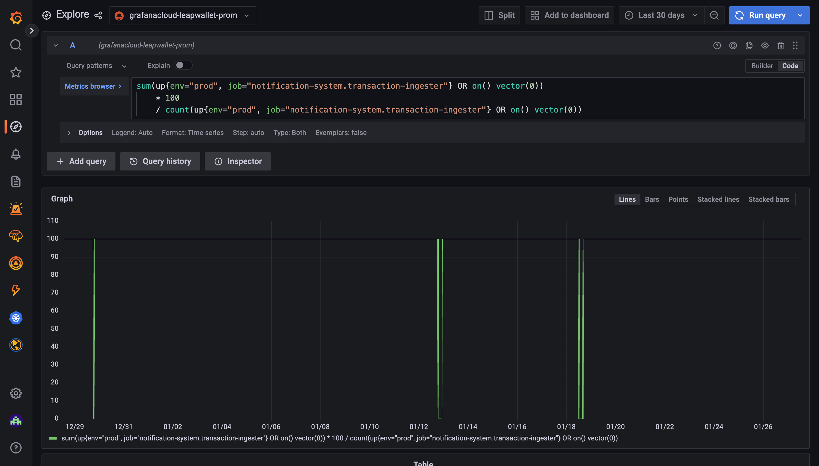Click the query name letter A
Image resolution: width=819 pixels, height=466 pixels.
coord(73,45)
